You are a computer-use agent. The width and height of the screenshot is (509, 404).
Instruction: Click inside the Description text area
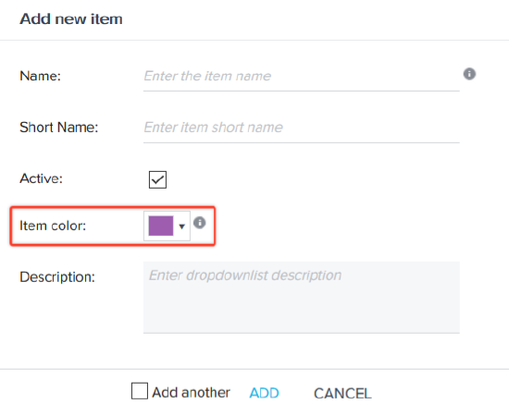(302, 297)
